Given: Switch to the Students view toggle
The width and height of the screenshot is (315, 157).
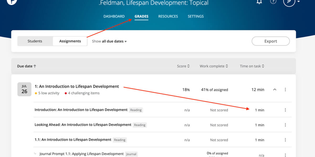Looking at the screenshot, I should click(35, 41).
